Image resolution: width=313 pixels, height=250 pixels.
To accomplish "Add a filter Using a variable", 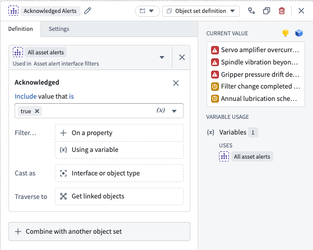I will pos(119,150).
